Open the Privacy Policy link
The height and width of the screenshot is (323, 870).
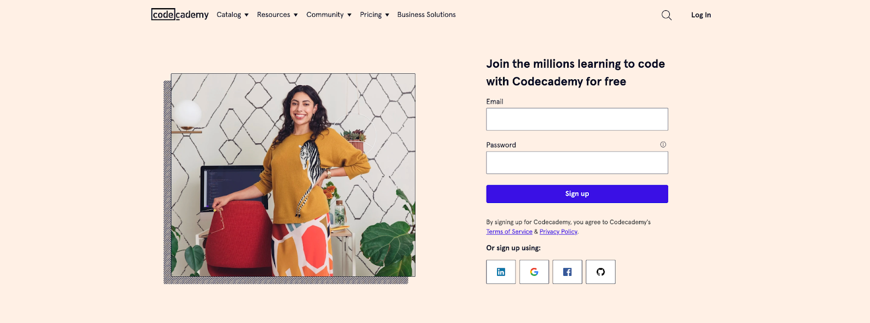(x=558, y=232)
